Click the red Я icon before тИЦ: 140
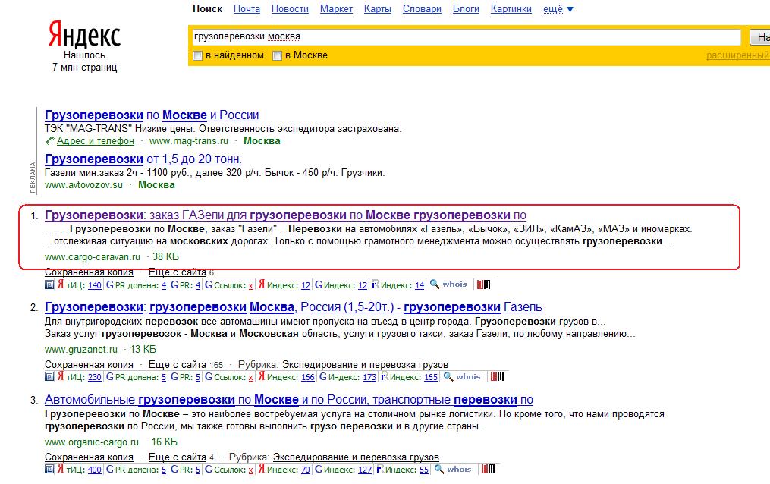This screenshot has width=770, height=484. 61,284
